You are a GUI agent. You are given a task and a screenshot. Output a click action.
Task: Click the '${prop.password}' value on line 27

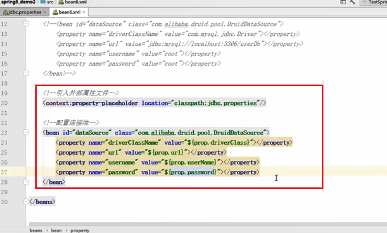pos(190,172)
